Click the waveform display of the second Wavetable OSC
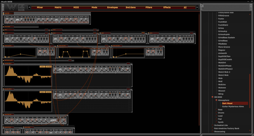The image size is (254, 136). click(28, 101)
